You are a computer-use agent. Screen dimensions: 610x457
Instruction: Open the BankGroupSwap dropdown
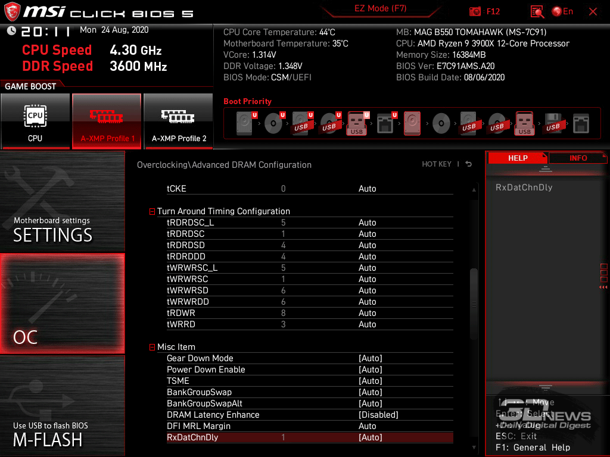coord(371,392)
